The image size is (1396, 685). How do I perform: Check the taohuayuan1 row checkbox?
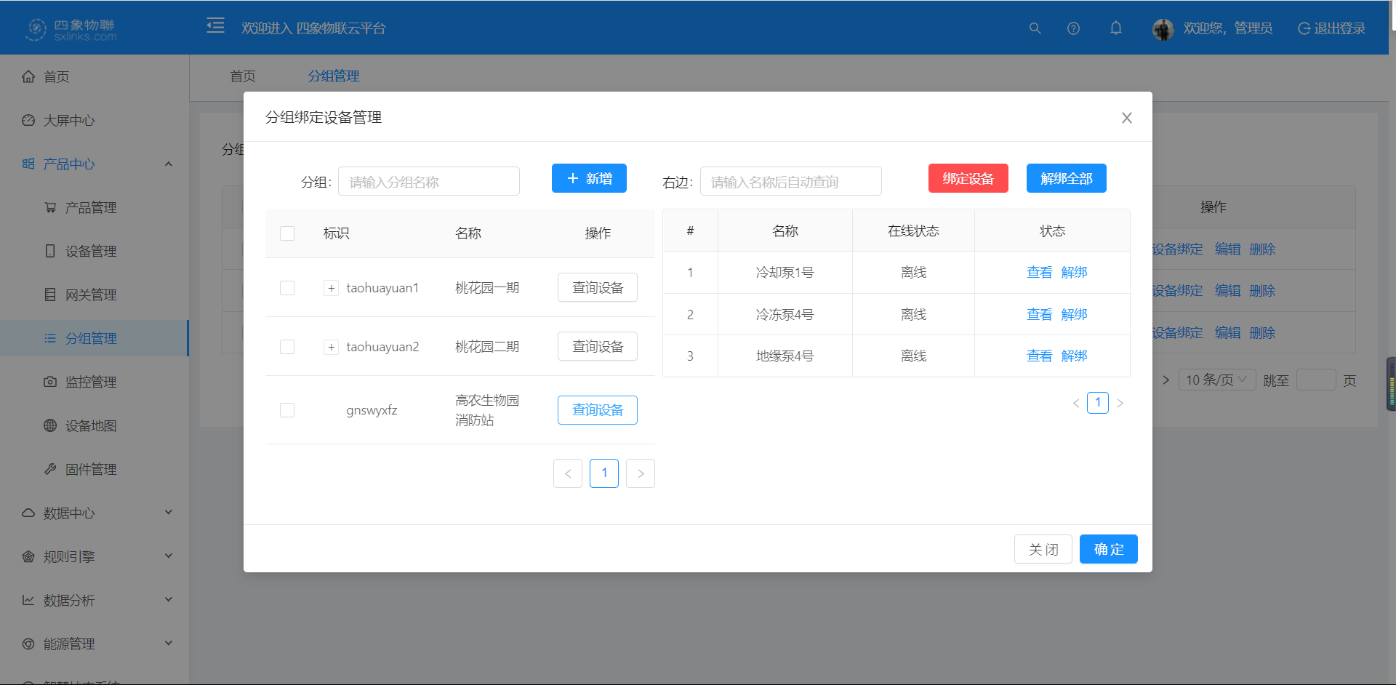coord(287,287)
